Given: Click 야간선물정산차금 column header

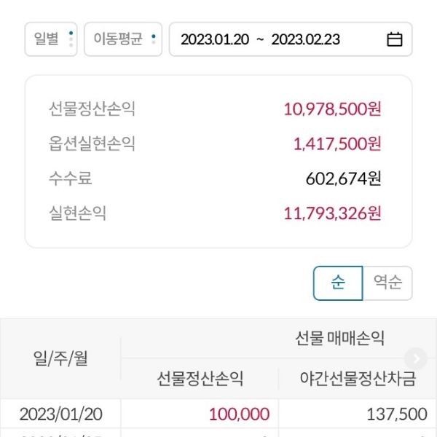Looking at the screenshot, I should point(358,379).
